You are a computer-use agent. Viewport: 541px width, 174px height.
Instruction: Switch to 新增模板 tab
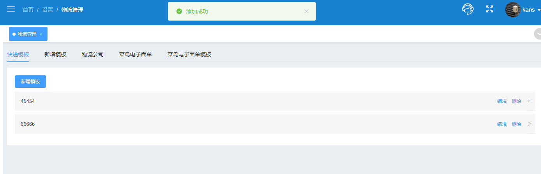pos(55,54)
